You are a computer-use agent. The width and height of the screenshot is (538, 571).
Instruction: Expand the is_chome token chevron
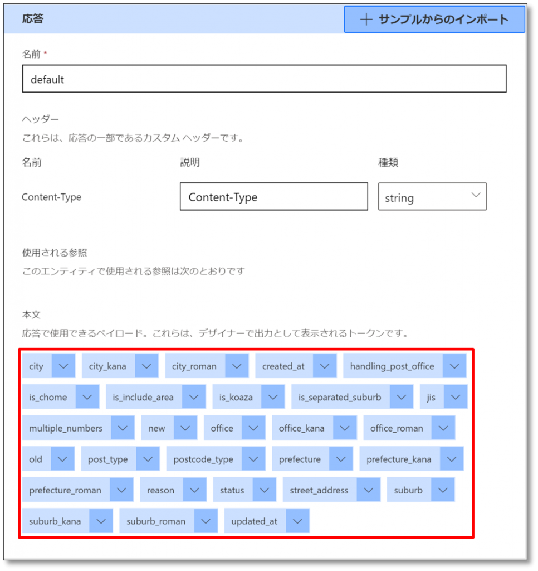(x=87, y=397)
